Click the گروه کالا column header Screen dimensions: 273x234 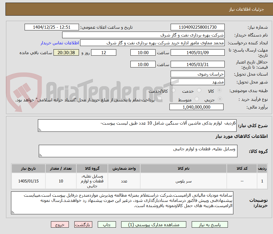[92, 169]
